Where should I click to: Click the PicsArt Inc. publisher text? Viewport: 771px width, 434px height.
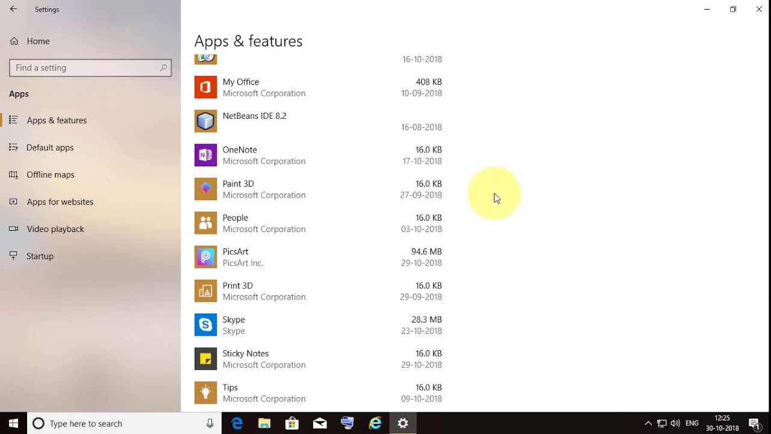pos(243,263)
